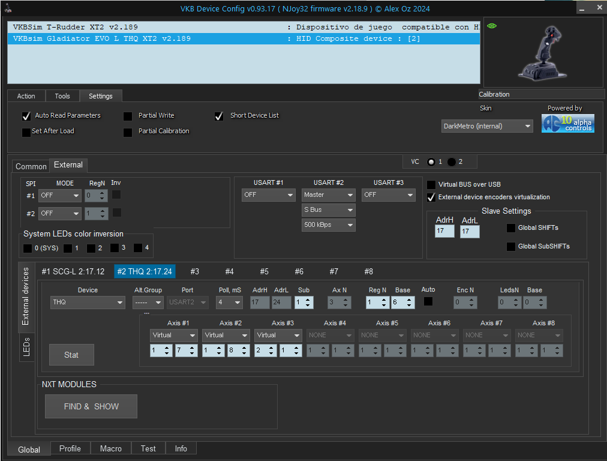Open USART #1 dropdown
607x461 pixels.
[268, 195]
